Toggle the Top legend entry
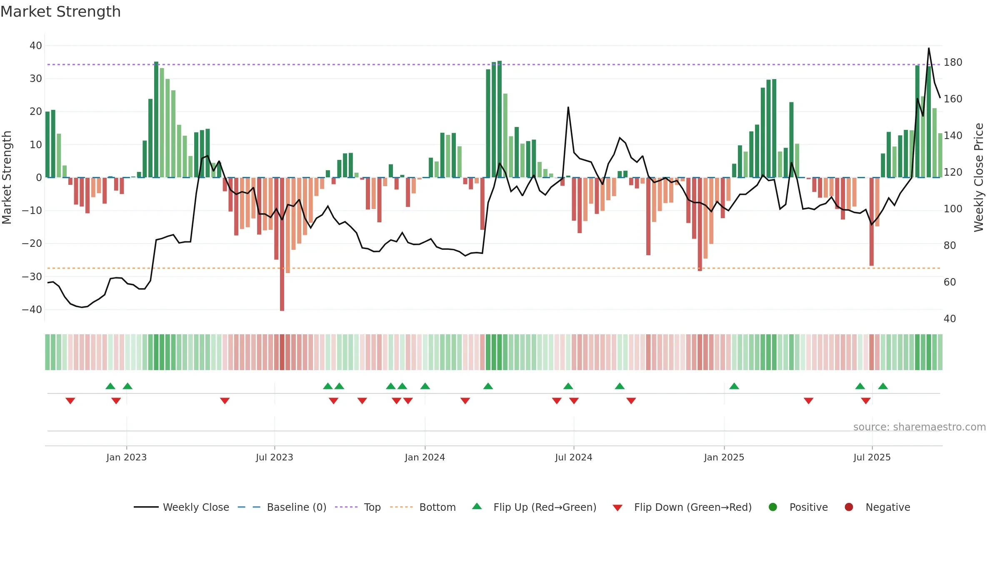1000x562 pixels. pos(357,507)
